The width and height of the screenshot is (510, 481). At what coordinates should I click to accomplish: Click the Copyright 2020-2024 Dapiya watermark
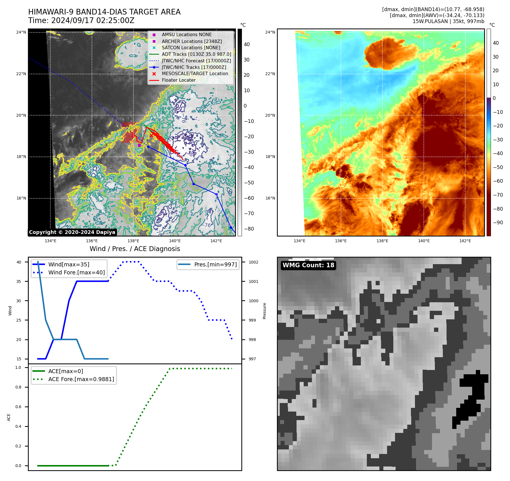coord(72,232)
